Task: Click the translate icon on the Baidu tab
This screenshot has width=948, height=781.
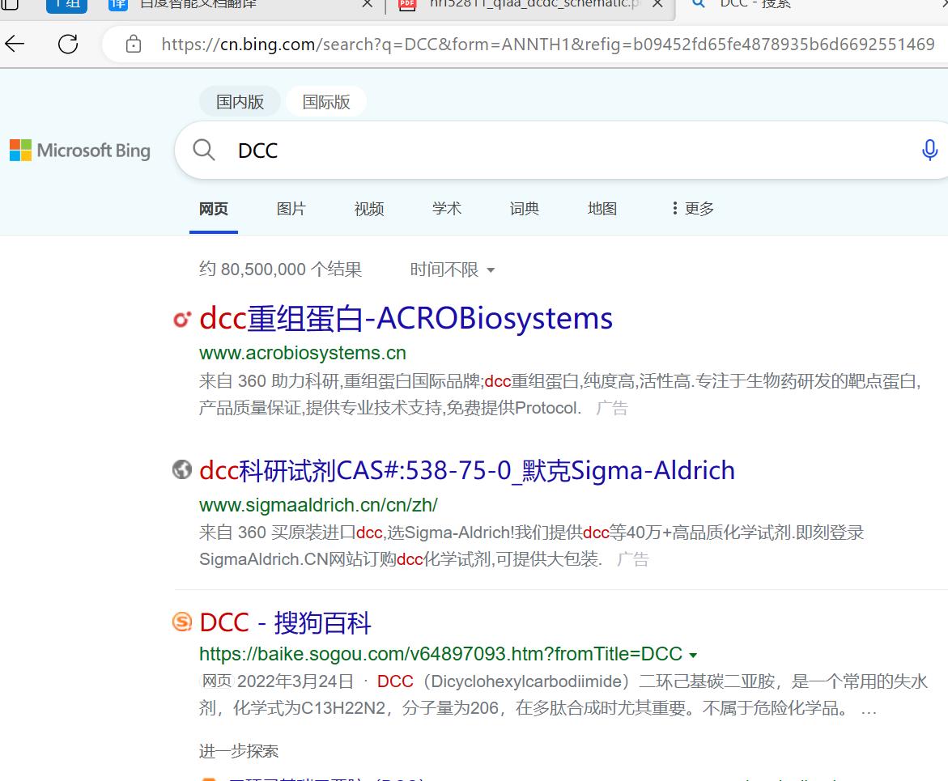Action: pyautogui.click(x=118, y=4)
